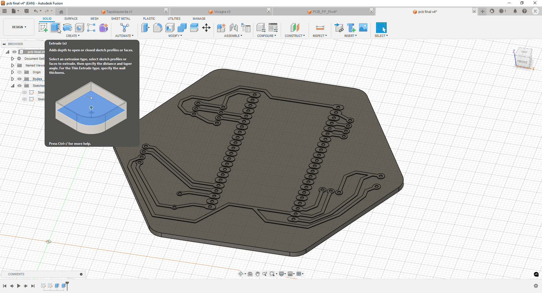Screen dimensions: 542x293
Task: Open the CREATE dropdown menu
Action: [73, 36]
